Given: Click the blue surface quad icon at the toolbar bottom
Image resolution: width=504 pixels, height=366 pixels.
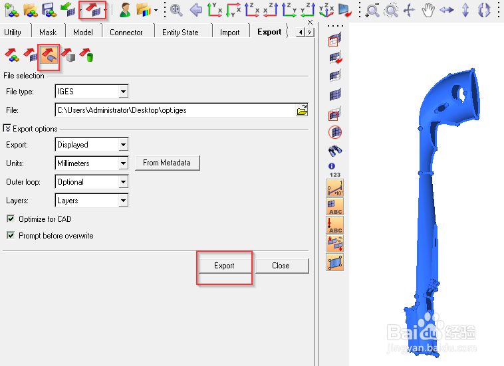Looking at the screenshot, I should [x=335, y=262].
